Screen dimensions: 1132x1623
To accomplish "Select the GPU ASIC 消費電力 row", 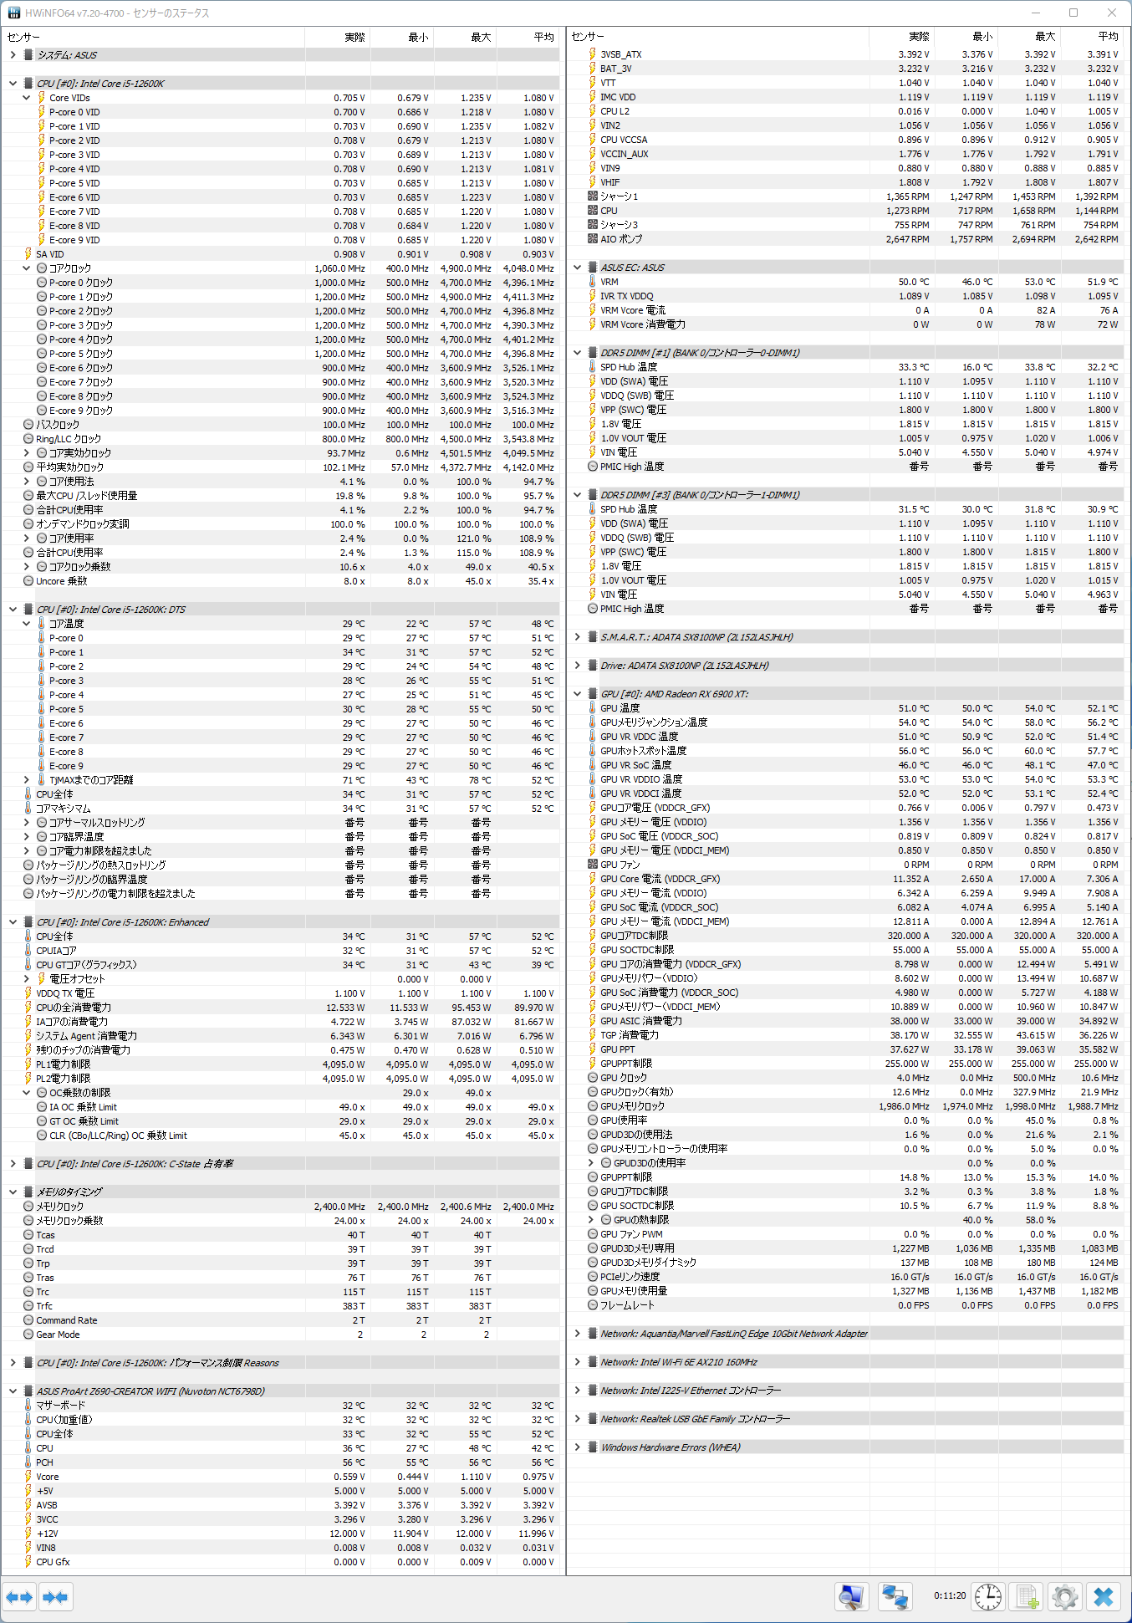I will [845, 1021].
